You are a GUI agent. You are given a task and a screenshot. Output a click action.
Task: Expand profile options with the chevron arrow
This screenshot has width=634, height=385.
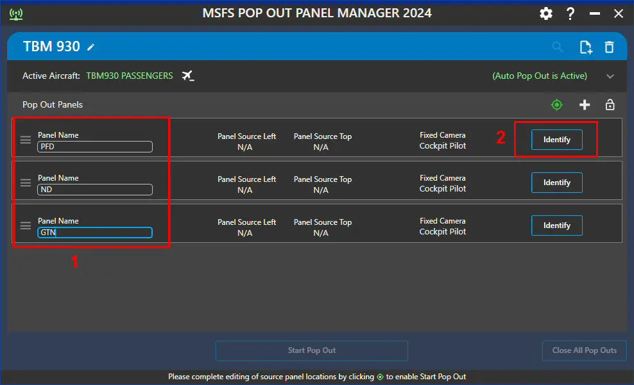(x=610, y=76)
